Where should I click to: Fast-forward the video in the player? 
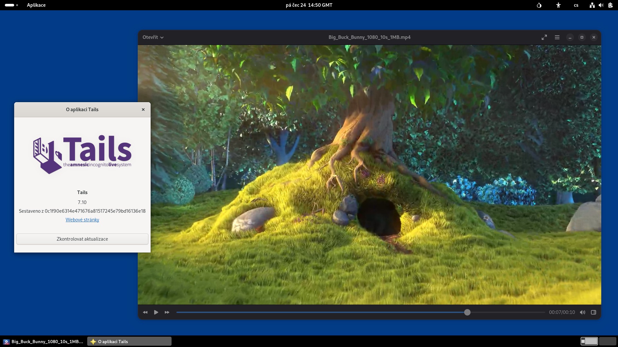pos(167,312)
